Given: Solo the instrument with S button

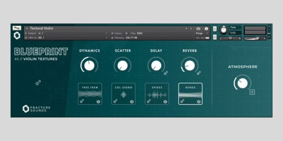Looking at the screenshot, I should pos(215,29).
